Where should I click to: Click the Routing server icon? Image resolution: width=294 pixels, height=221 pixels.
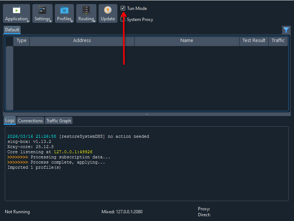[86, 11]
